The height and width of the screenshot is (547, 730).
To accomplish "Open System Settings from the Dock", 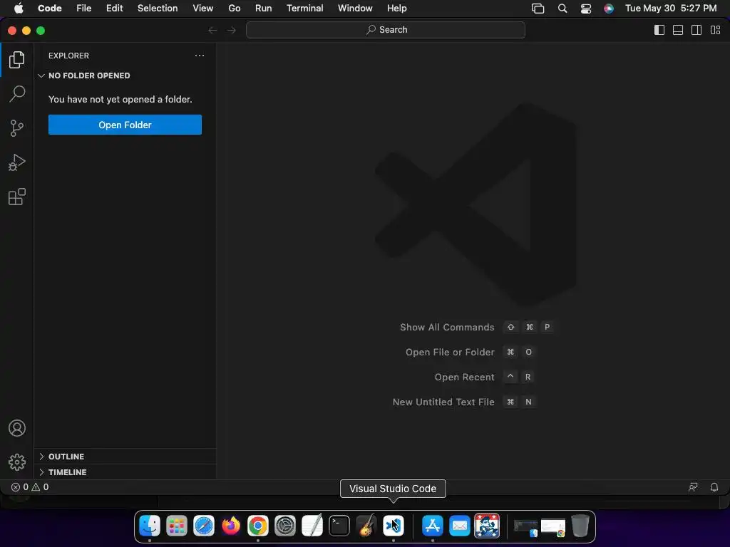I will pyautogui.click(x=285, y=526).
